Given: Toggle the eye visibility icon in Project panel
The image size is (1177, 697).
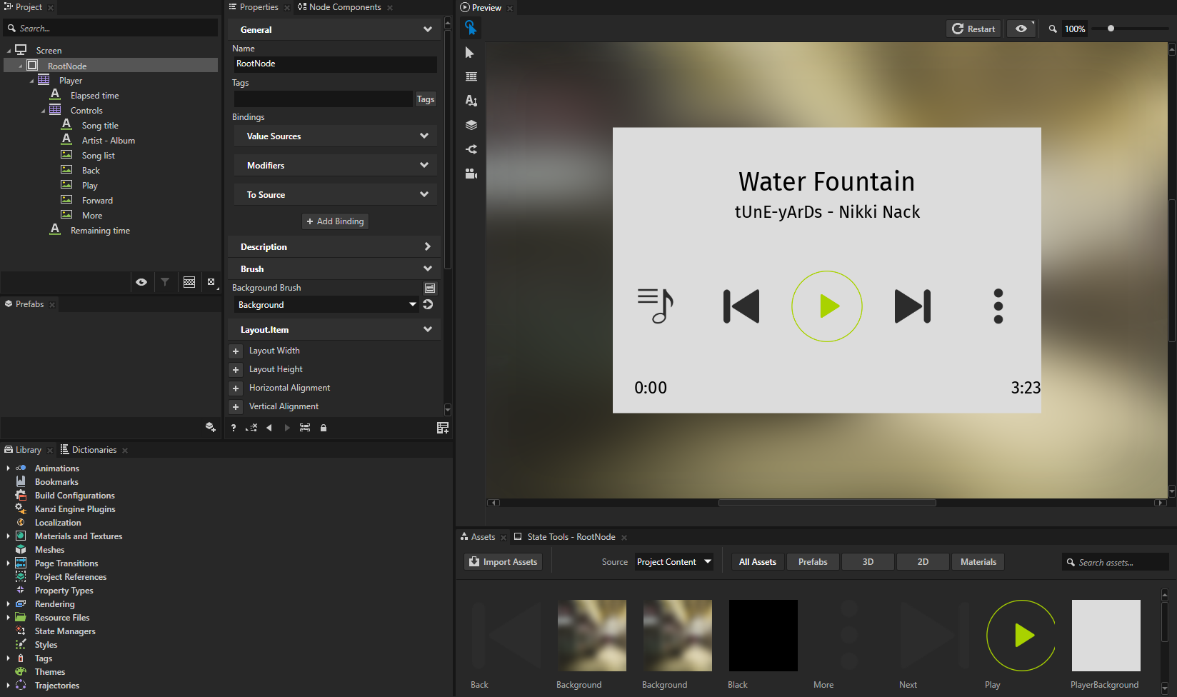Looking at the screenshot, I should [141, 282].
